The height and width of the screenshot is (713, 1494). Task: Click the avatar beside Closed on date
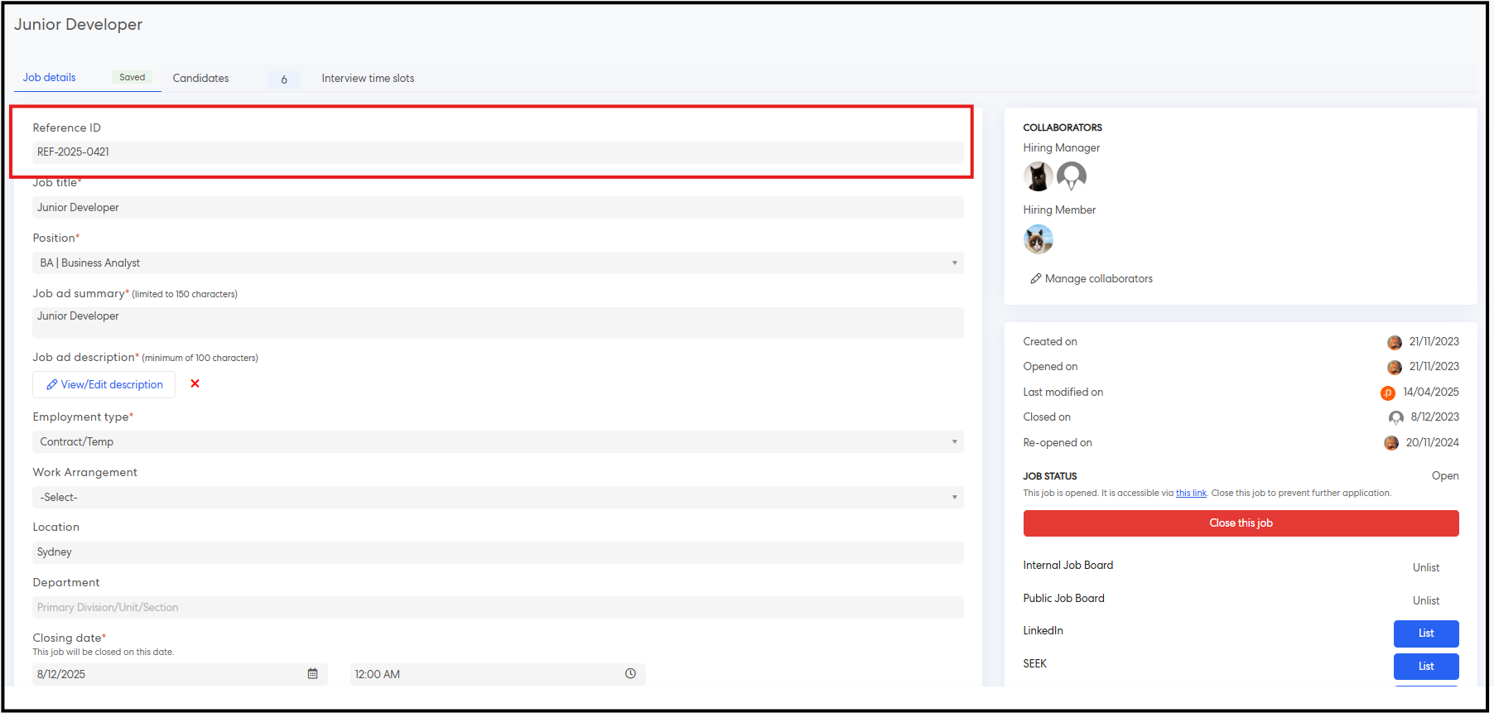pos(1395,417)
